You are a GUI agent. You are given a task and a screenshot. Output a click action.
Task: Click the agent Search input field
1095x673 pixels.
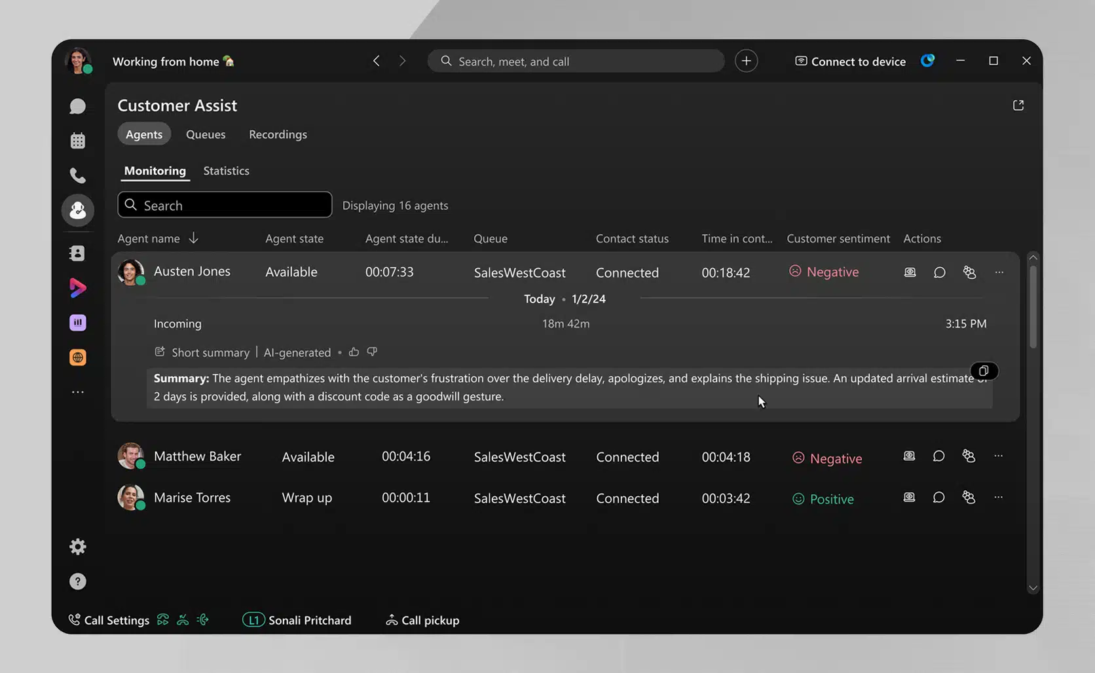coord(225,205)
